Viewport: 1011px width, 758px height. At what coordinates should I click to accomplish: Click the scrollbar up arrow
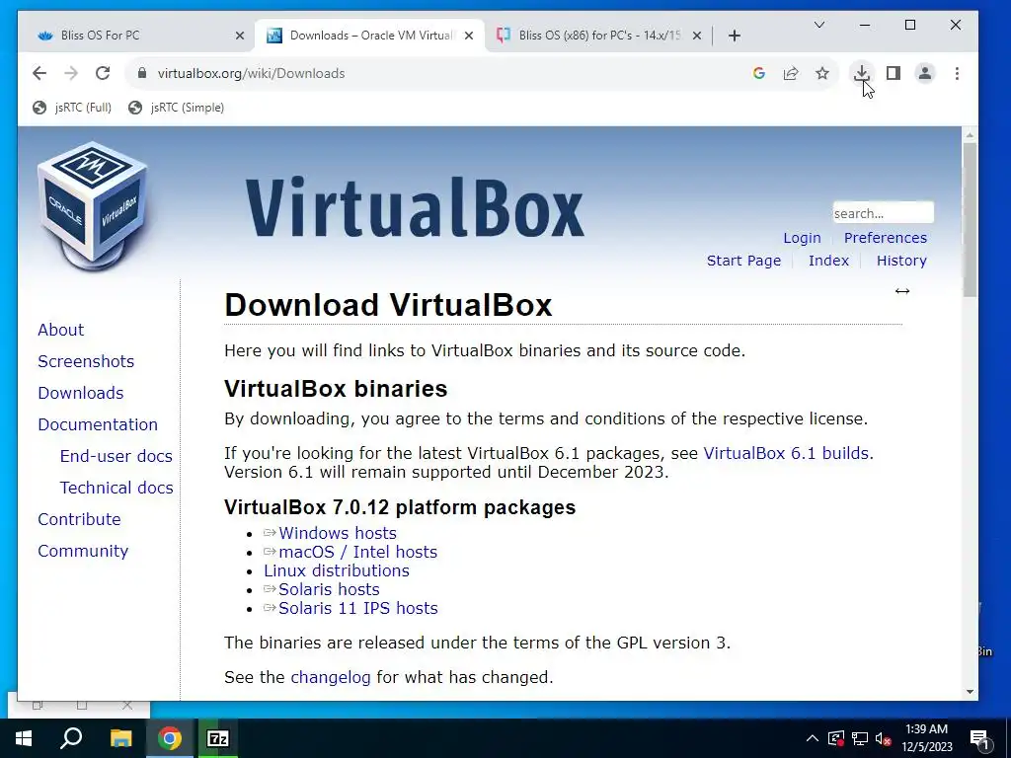coord(970,134)
